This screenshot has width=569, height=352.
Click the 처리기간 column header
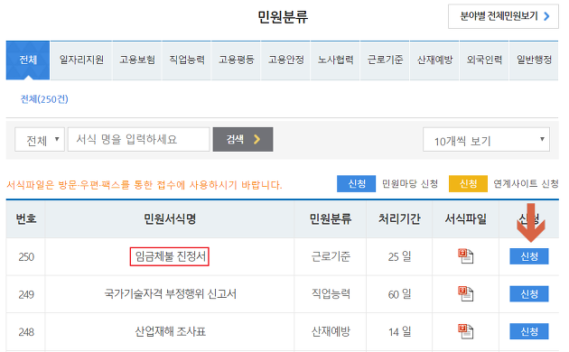[399, 218]
